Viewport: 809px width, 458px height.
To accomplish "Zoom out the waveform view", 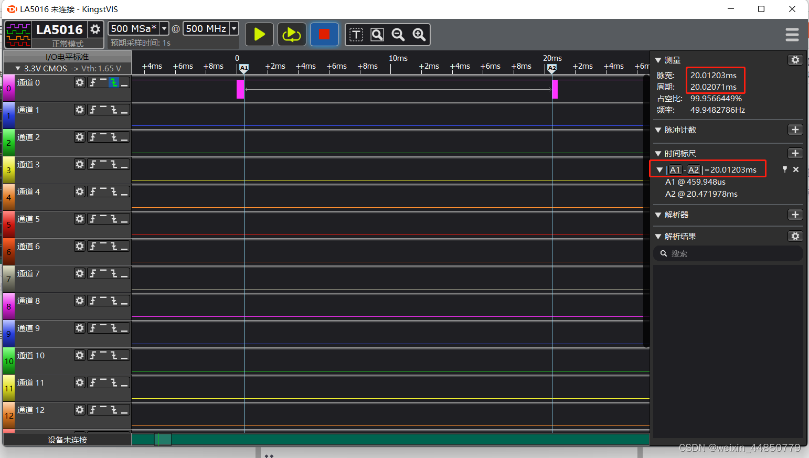I will tap(398, 35).
